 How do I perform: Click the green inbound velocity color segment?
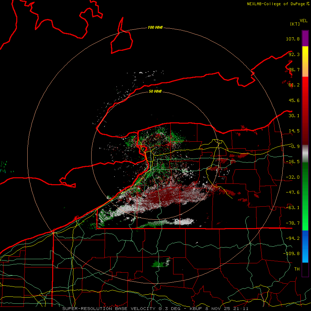pos(305,196)
